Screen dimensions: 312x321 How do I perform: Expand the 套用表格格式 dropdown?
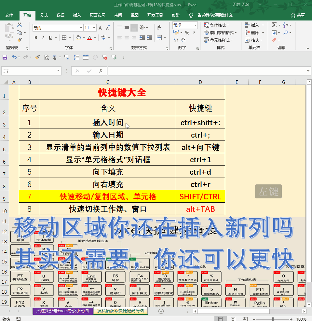pyautogui.click(x=236, y=33)
